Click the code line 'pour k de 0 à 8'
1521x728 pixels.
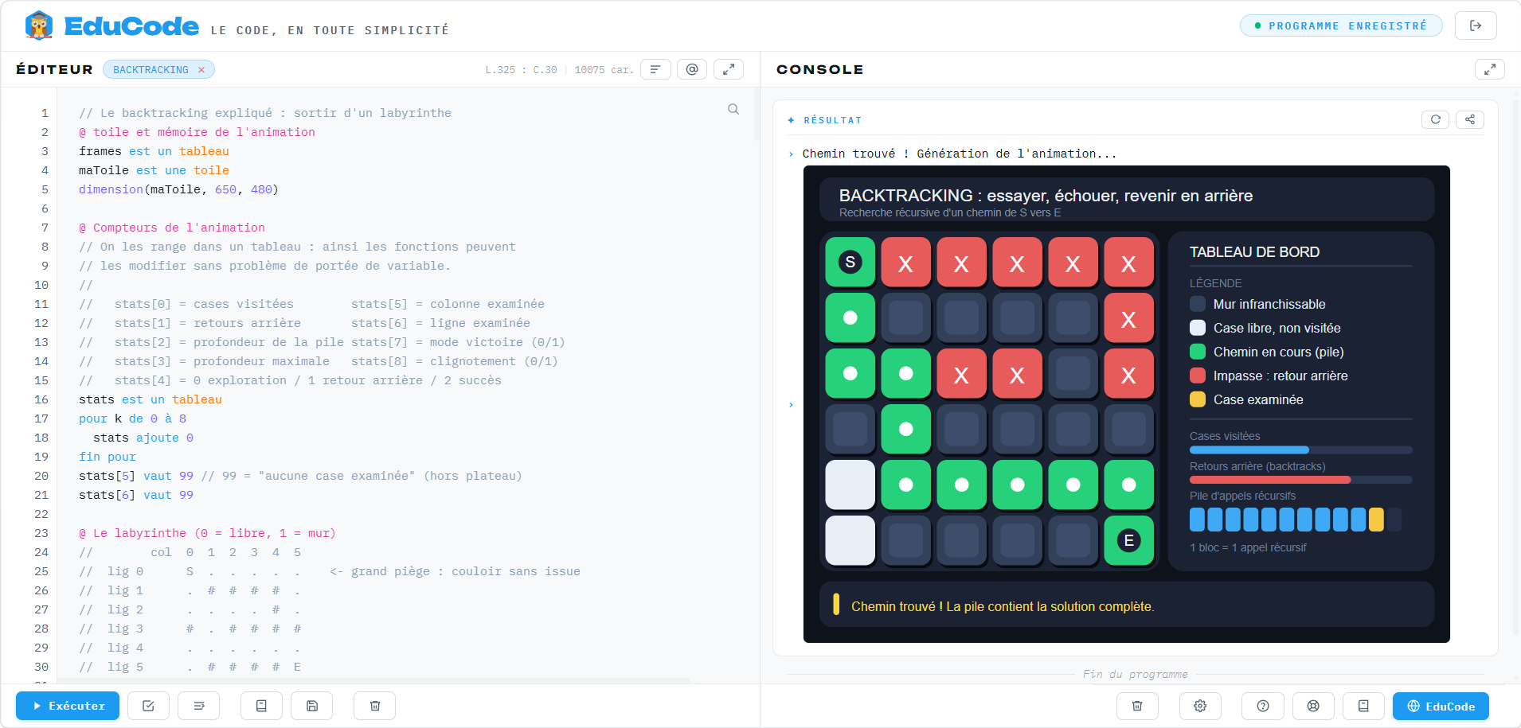(x=132, y=419)
